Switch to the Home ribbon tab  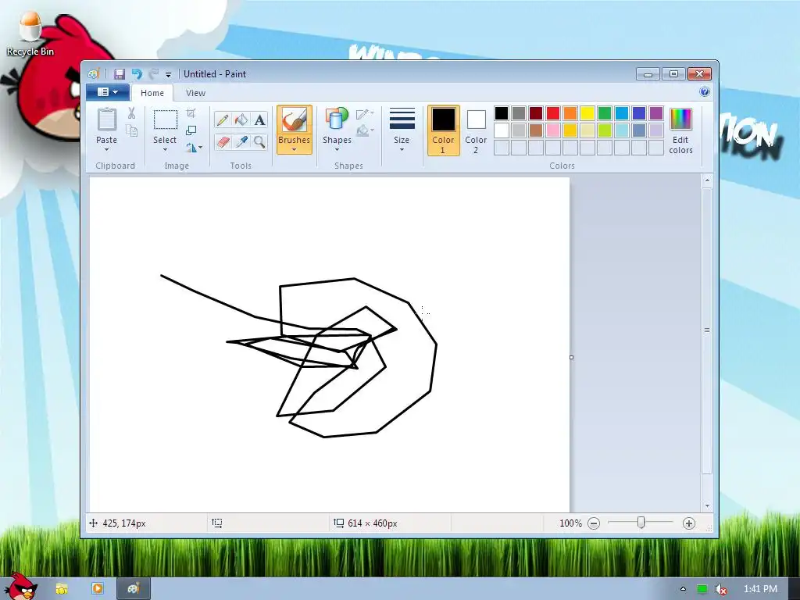(x=152, y=93)
